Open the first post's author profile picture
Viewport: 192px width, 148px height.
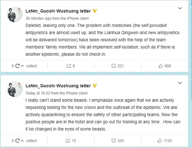pos(14,14)
